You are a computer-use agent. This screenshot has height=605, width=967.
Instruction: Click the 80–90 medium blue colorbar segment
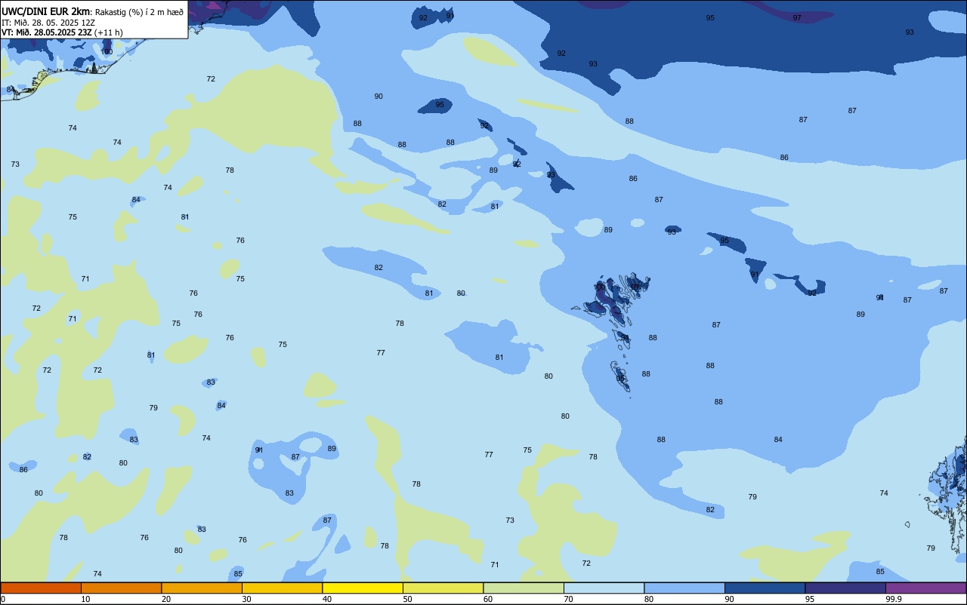pyautogui.click(x=684, y=588)
